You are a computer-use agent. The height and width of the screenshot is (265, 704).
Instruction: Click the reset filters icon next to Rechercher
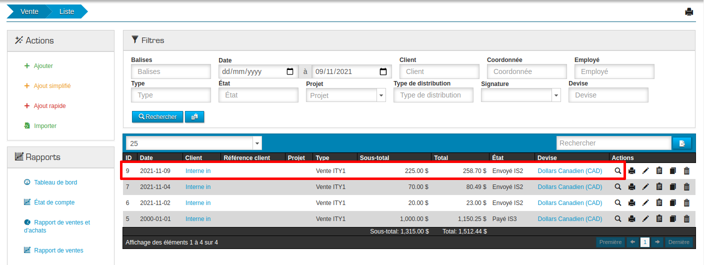(x=194, y=116)
